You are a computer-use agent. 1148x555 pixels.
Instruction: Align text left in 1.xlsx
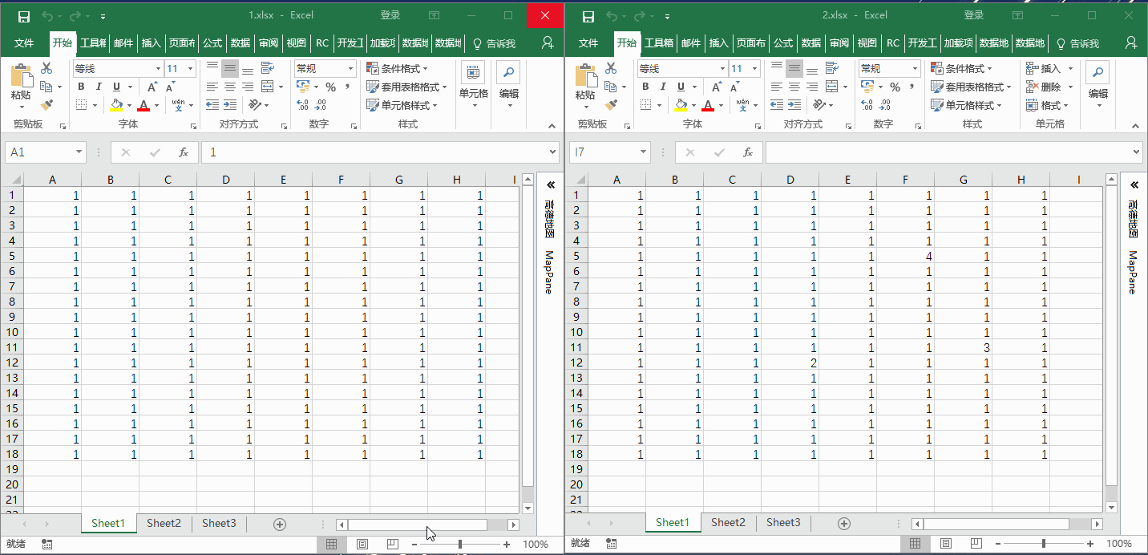pyautogui.click(x=212, y=87)
